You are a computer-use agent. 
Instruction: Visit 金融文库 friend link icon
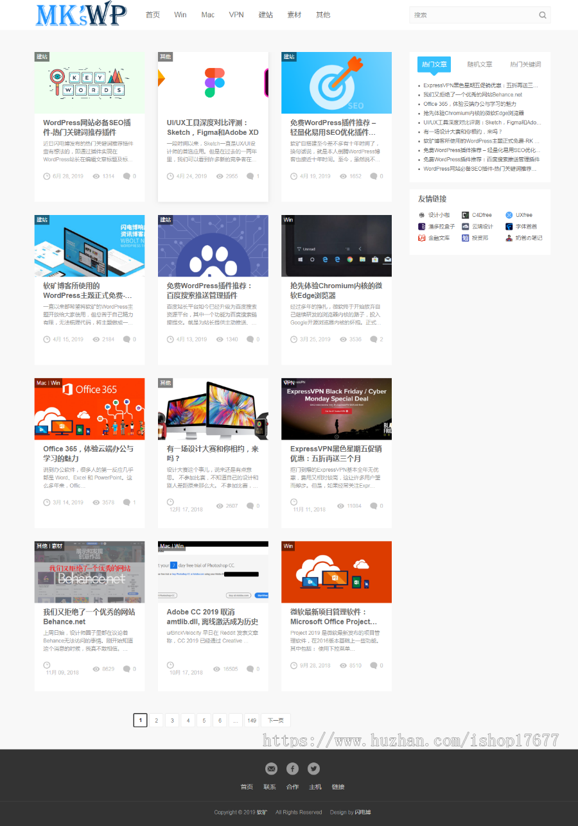(422, 237)
